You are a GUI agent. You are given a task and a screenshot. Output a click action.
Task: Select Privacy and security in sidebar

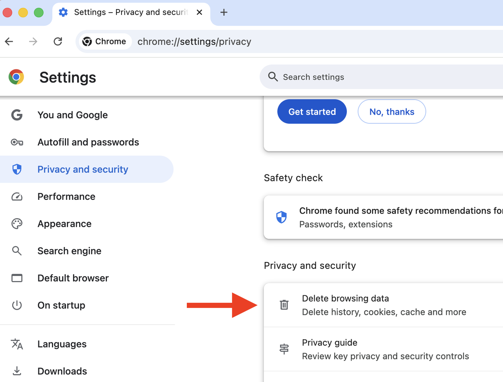[87, 169]
